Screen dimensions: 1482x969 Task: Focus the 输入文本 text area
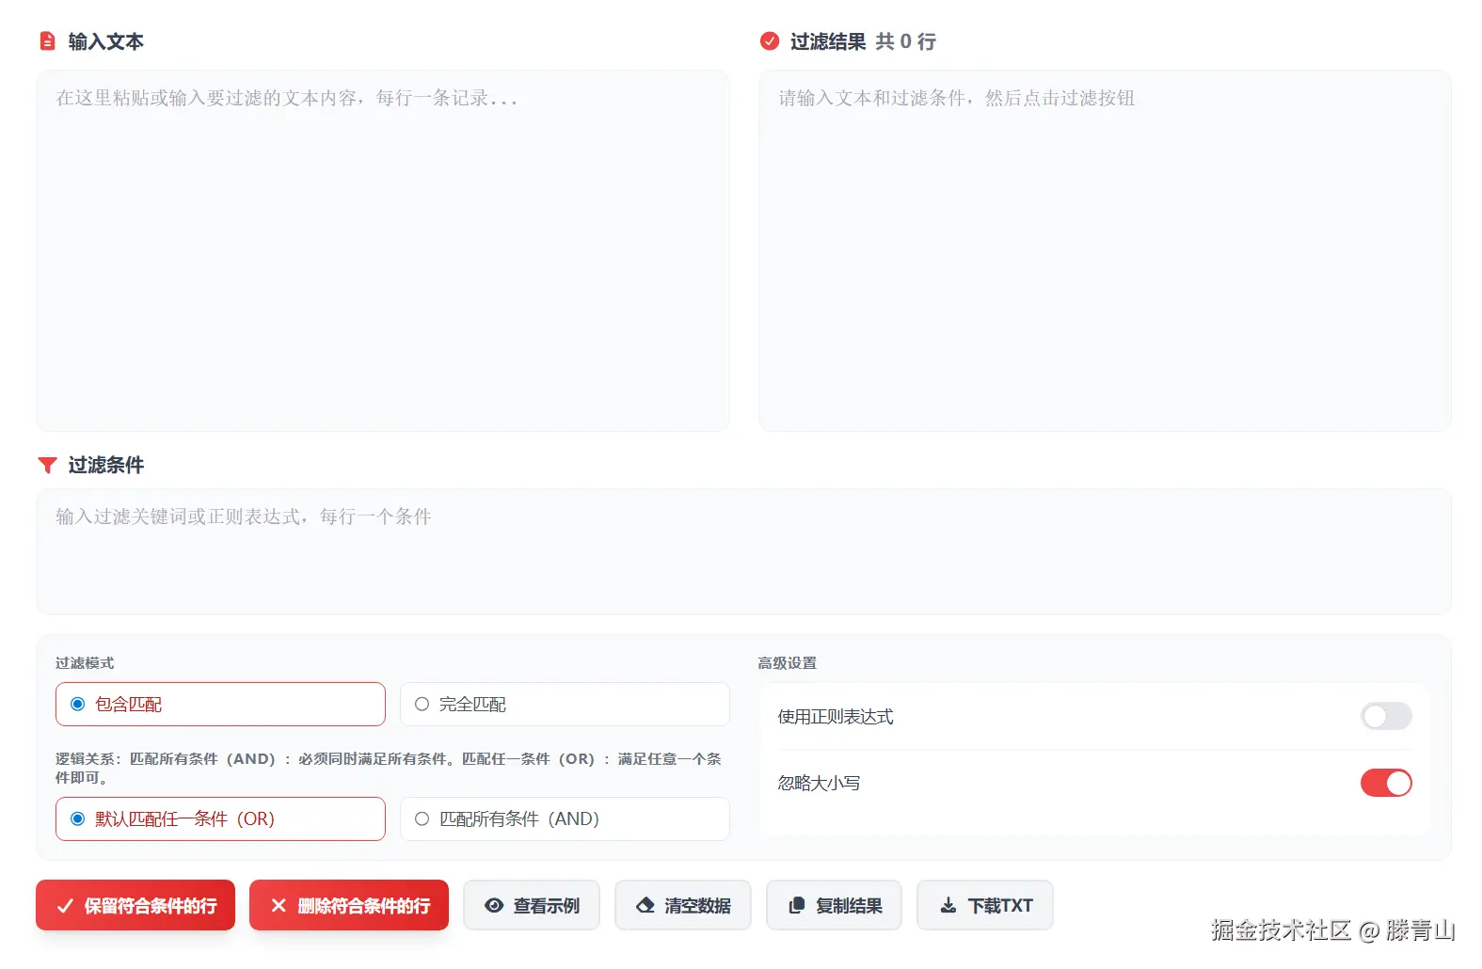click(x=383, y=250)
